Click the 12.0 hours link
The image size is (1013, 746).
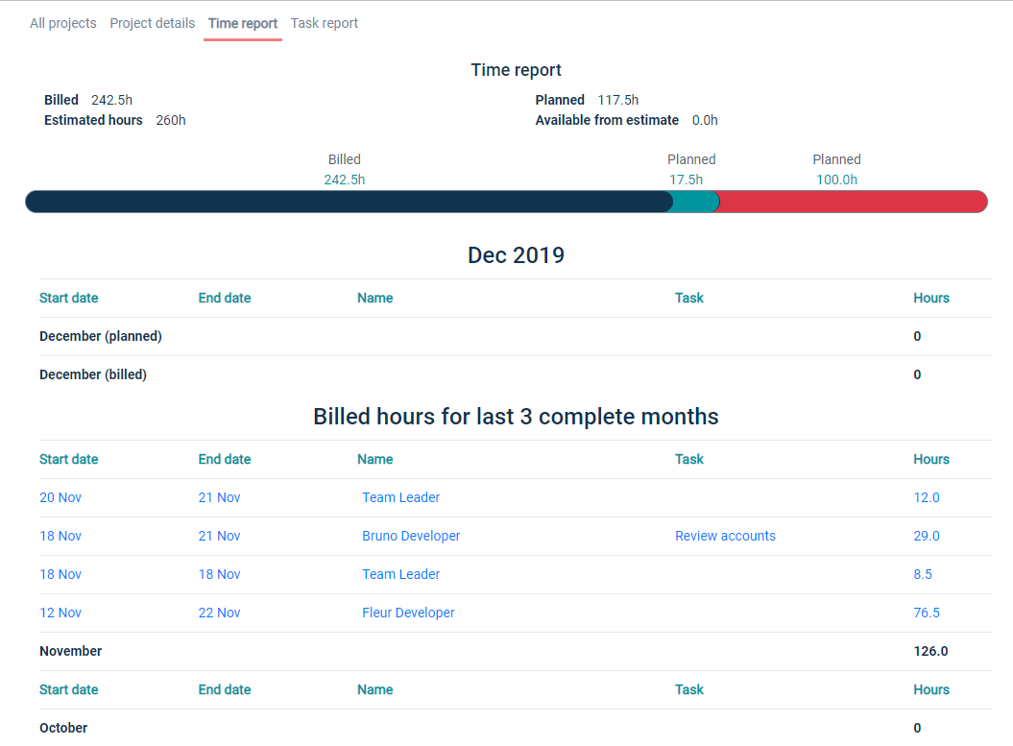click(x=926, y=497)
